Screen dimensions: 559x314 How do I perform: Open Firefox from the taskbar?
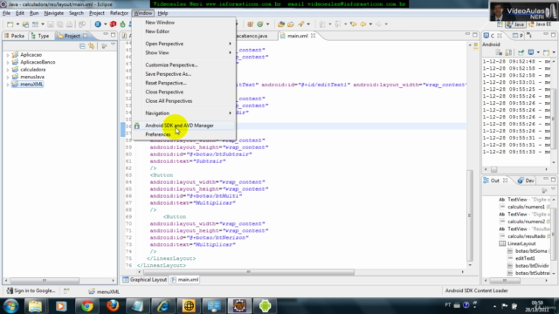113,306
